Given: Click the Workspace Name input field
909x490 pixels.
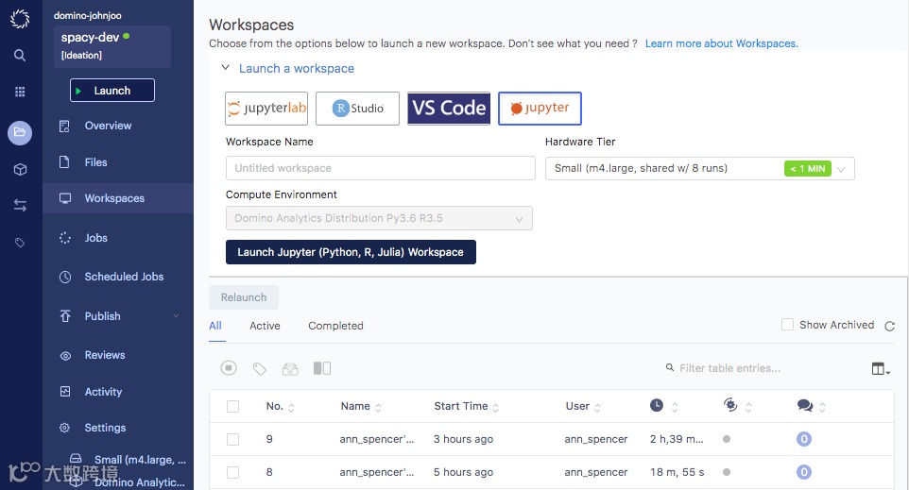Looking at the screenshot, I should click(x=380, y=168).
